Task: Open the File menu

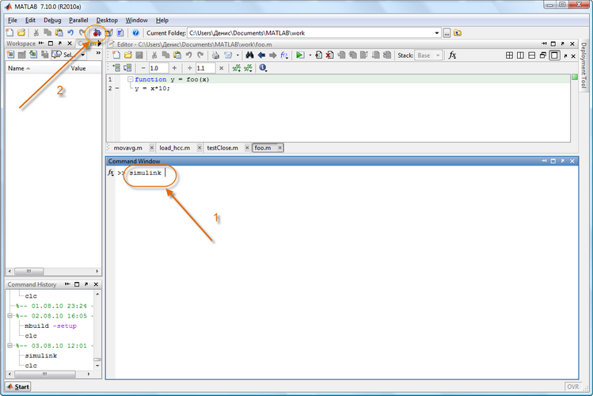Action: click(x=13, y=20)
